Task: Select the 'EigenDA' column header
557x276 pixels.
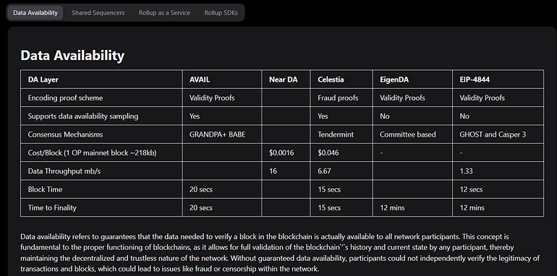Action: [412, 79]
